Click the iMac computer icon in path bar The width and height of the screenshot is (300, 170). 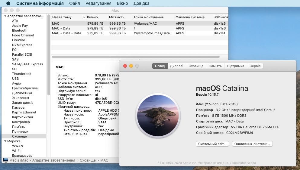pyautogui.click(x=6, y=160)
